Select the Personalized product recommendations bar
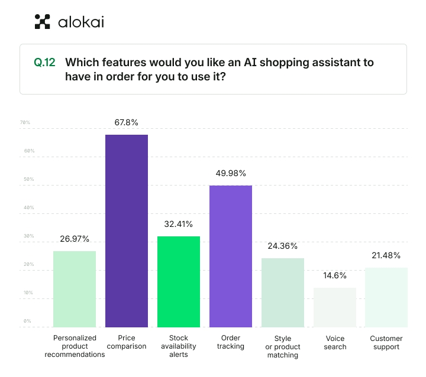This screenshot has width=426, height=377. (x=75, y=289)
